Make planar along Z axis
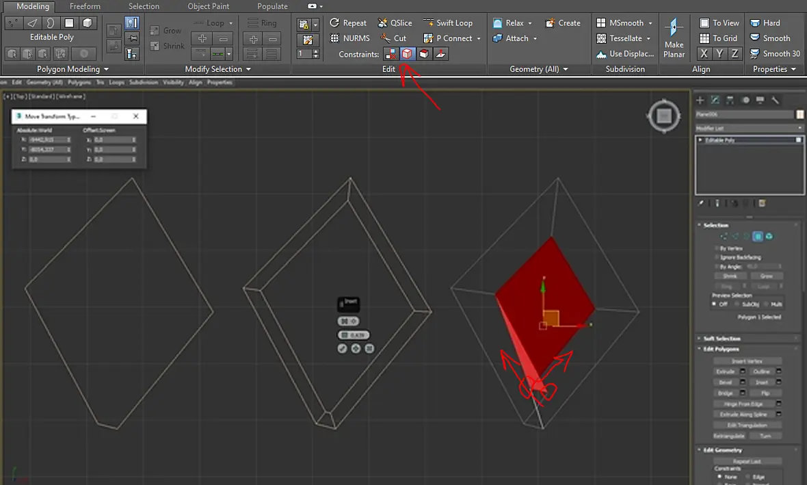Viewport: 807px width, 485px height. [x=735, y=53]
